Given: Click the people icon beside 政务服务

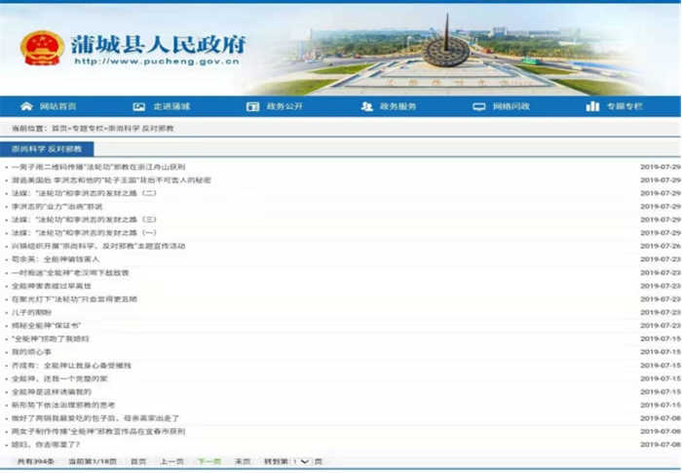Looking at the screenshot, I should click(x=366, y=106).
